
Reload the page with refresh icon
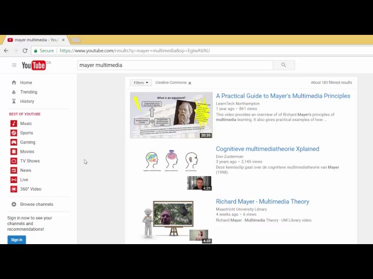click(24, 51)
